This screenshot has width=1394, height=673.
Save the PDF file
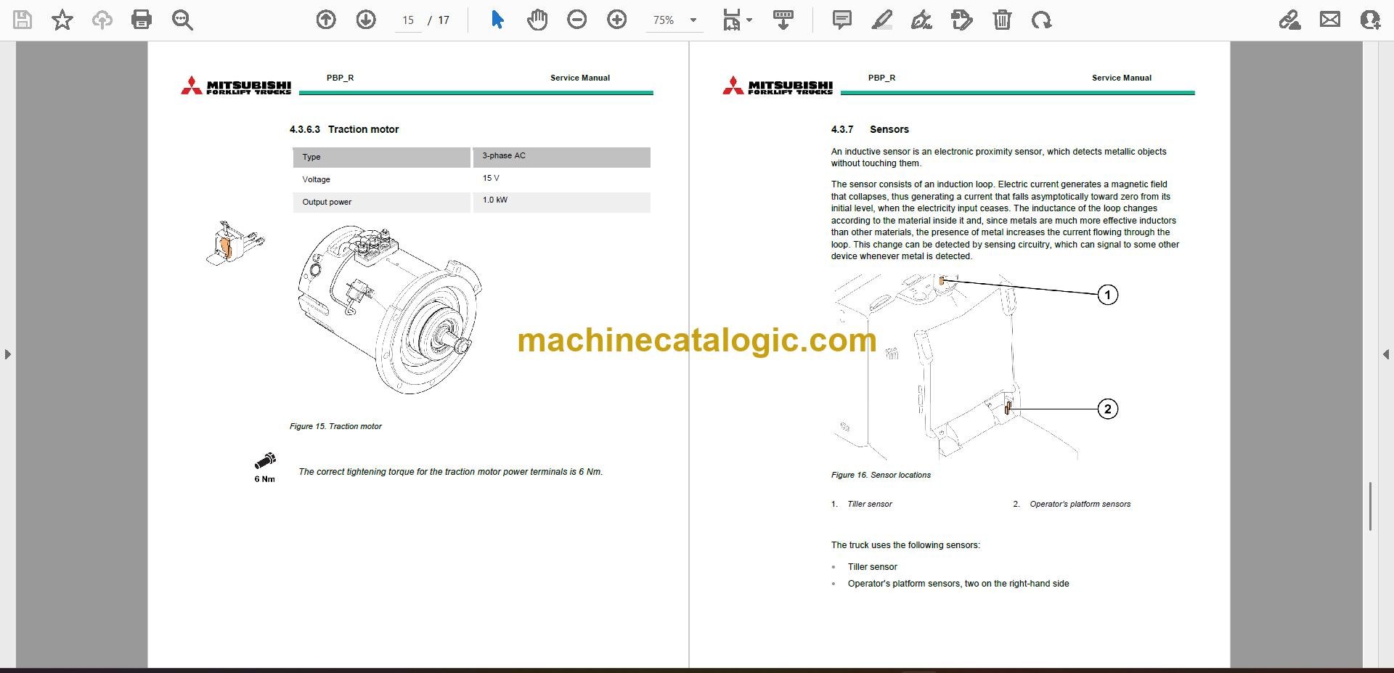pyautogui.click(x=23, y=20)
